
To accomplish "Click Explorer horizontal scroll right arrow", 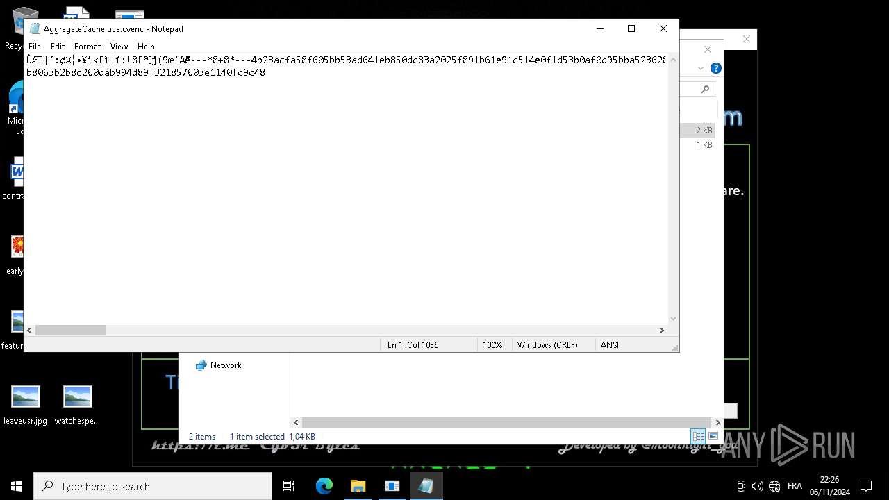I will pyautogui.click(x=717, y=422).
